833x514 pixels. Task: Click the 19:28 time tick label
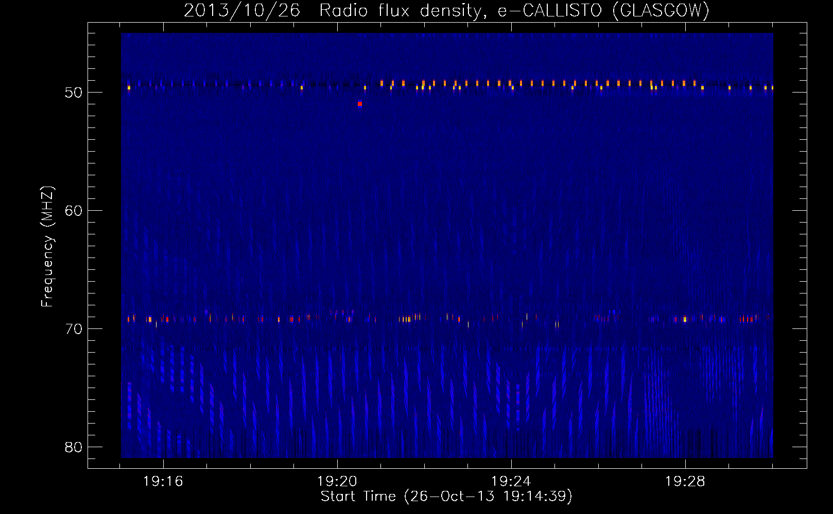coord(685,482)
